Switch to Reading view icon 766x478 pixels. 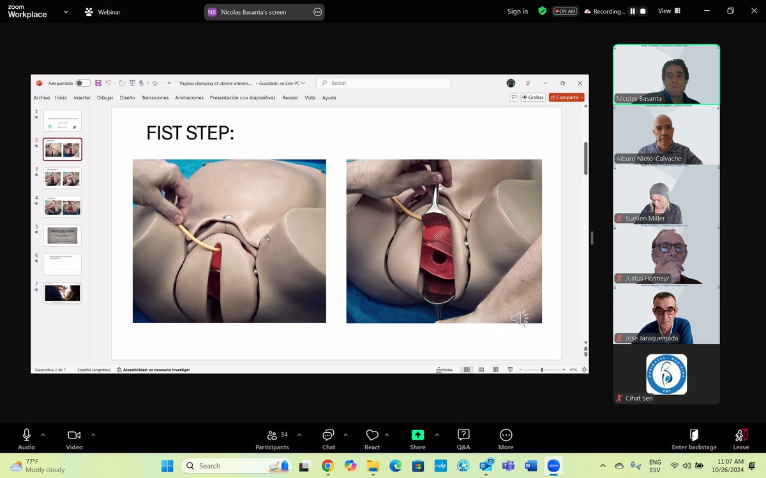tap(495, 370)
